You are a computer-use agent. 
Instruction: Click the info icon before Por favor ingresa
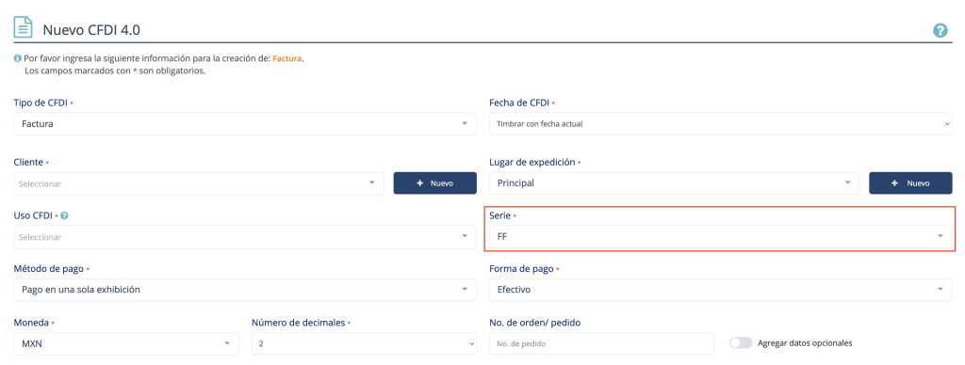(x=17, y=59)
